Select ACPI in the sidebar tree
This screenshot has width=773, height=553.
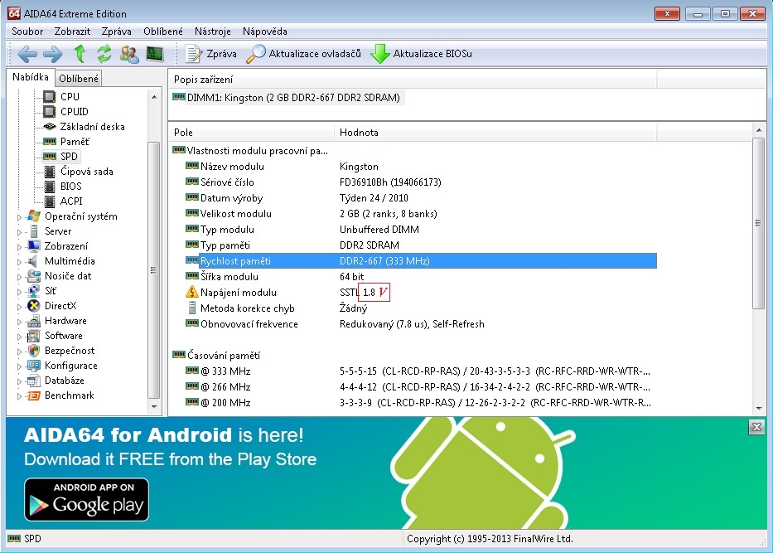point(71,201)
